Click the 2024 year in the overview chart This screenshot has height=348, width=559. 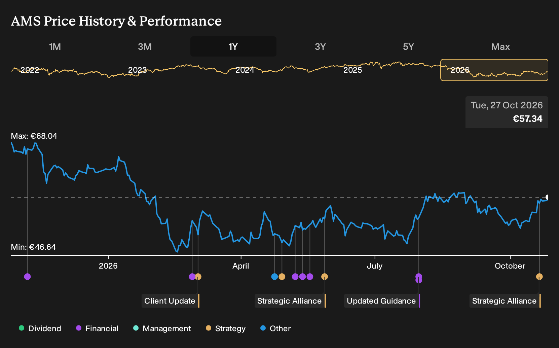click(x=245, y=70)
